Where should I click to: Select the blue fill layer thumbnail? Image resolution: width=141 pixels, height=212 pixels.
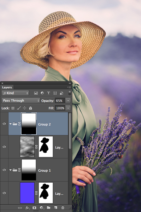click(27, 193)
